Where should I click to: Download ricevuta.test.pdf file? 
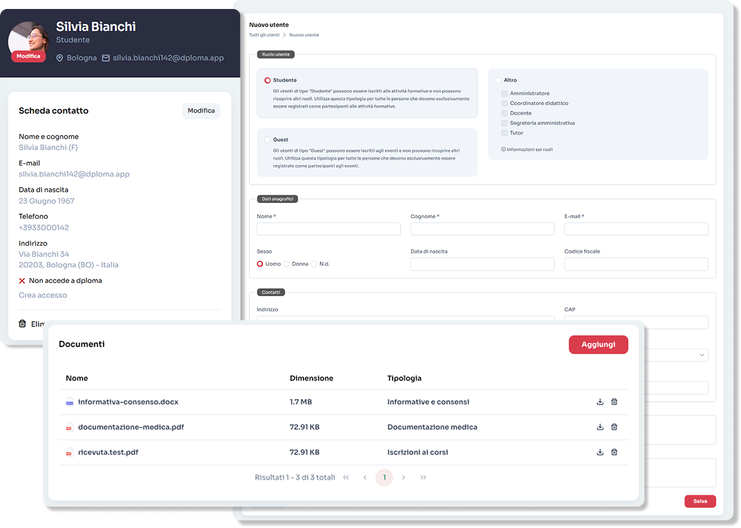(x=600, y=452)
